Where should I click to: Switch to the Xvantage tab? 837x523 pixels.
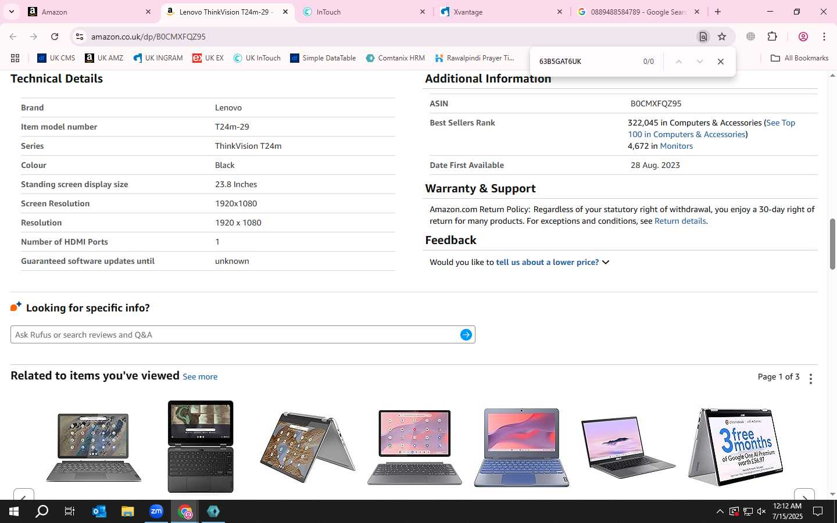click(502, 12)
